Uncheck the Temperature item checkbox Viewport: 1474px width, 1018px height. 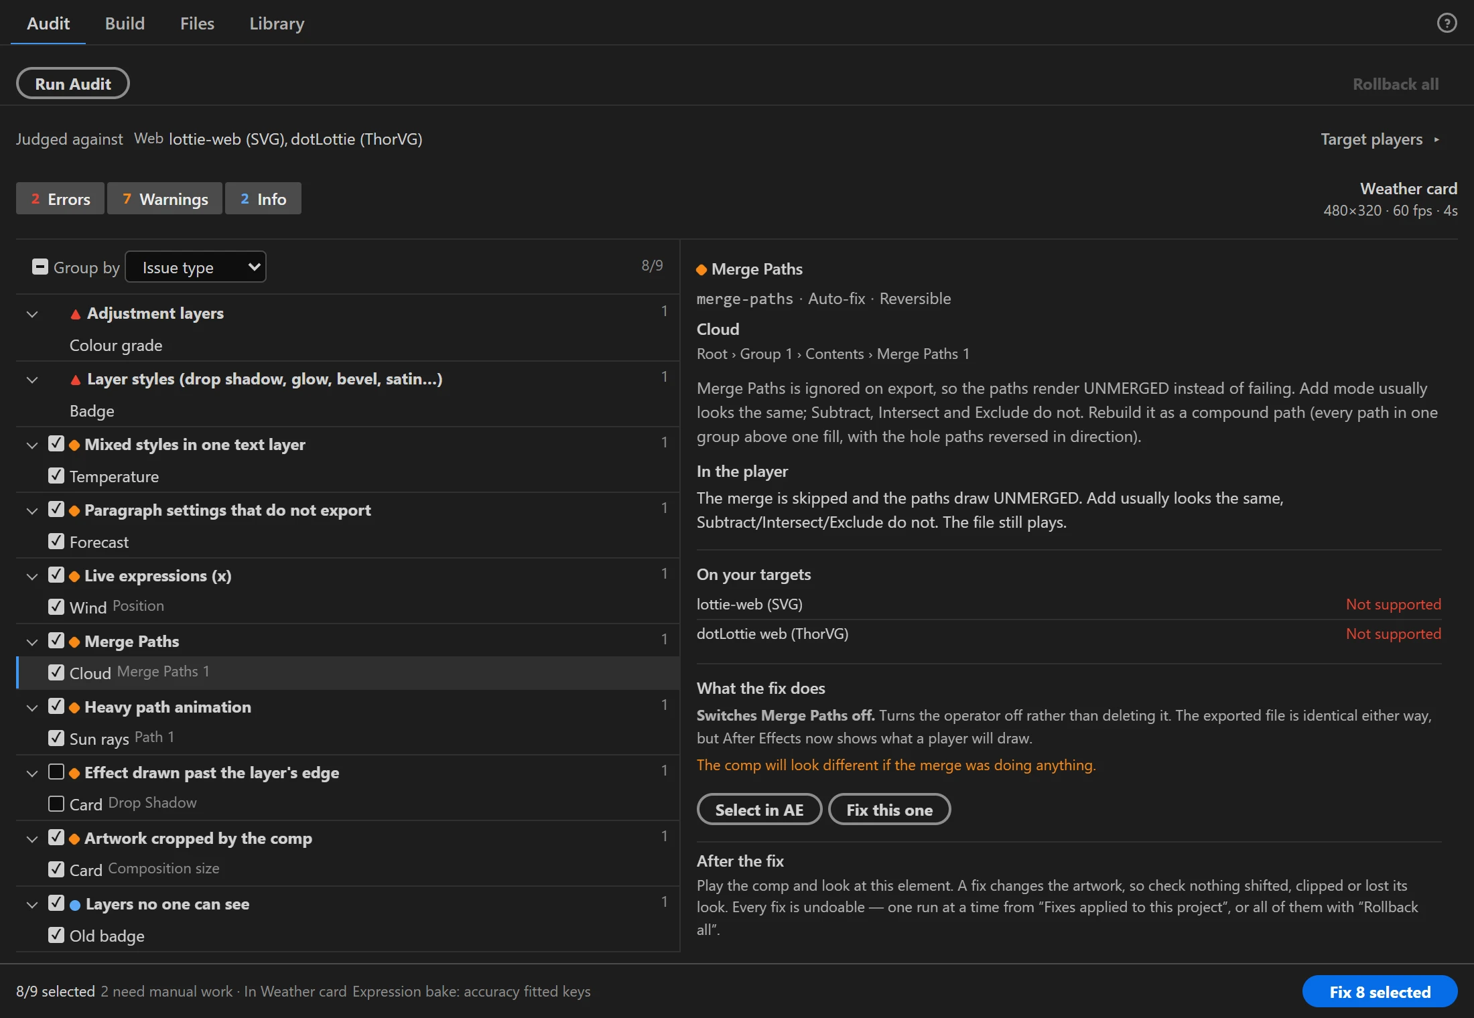tap(56, 476)
